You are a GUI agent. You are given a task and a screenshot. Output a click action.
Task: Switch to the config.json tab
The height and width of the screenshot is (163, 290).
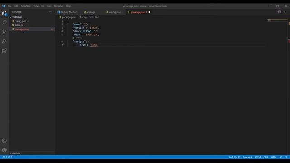click(115, 12)
